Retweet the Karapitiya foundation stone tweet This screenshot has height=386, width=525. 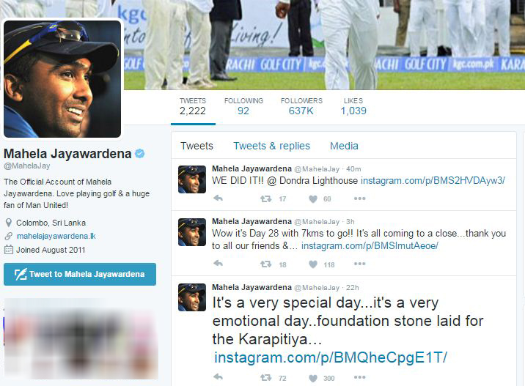(x=266, y=378)
